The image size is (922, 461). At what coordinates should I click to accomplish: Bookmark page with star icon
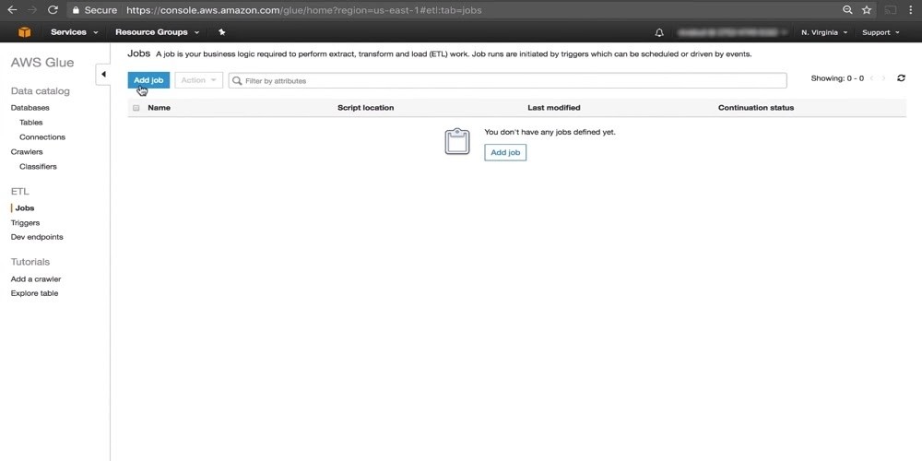[867, 10]
